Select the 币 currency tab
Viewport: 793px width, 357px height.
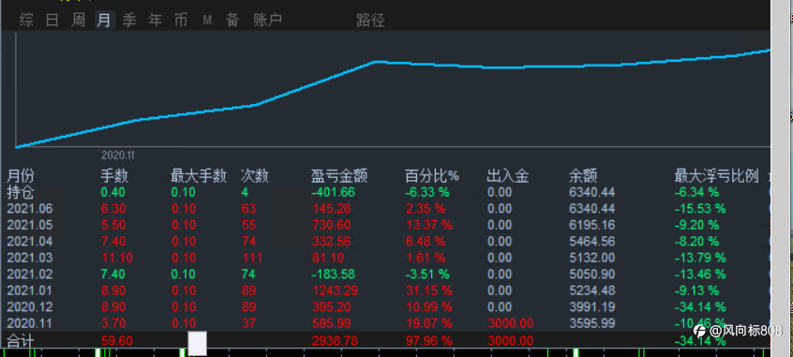coord(181,21)
